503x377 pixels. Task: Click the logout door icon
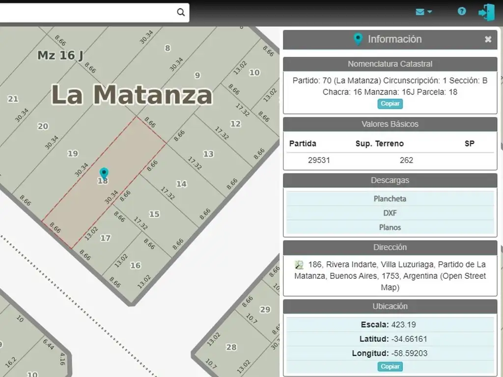pyautogui.click(x=486, y=12)
